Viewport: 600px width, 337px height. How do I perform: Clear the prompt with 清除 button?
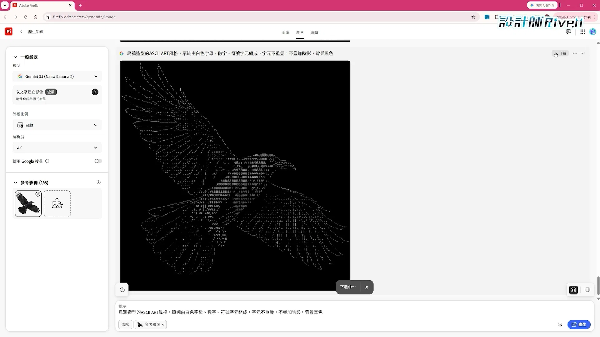(125, 325)
